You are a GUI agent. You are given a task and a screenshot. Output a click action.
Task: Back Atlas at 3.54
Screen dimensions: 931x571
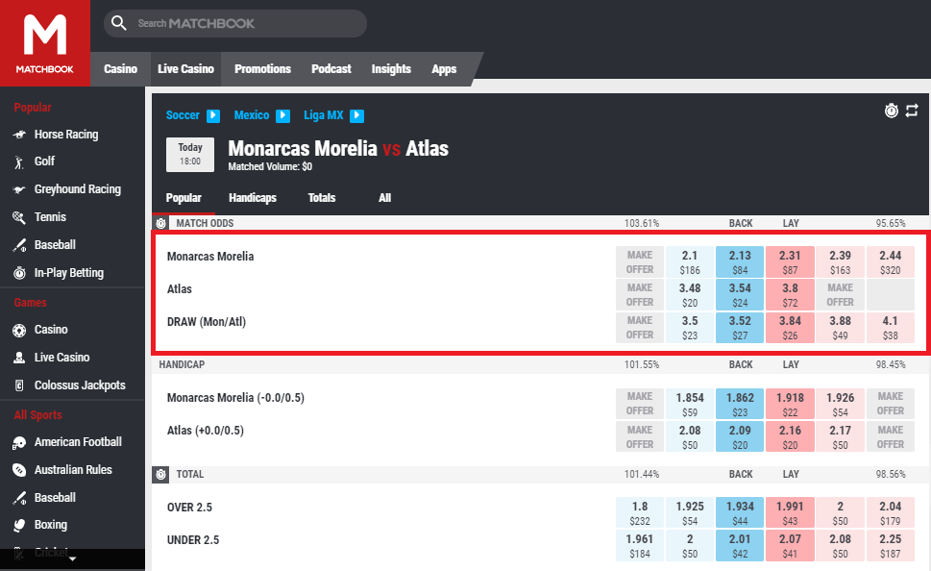click(740, 295)
